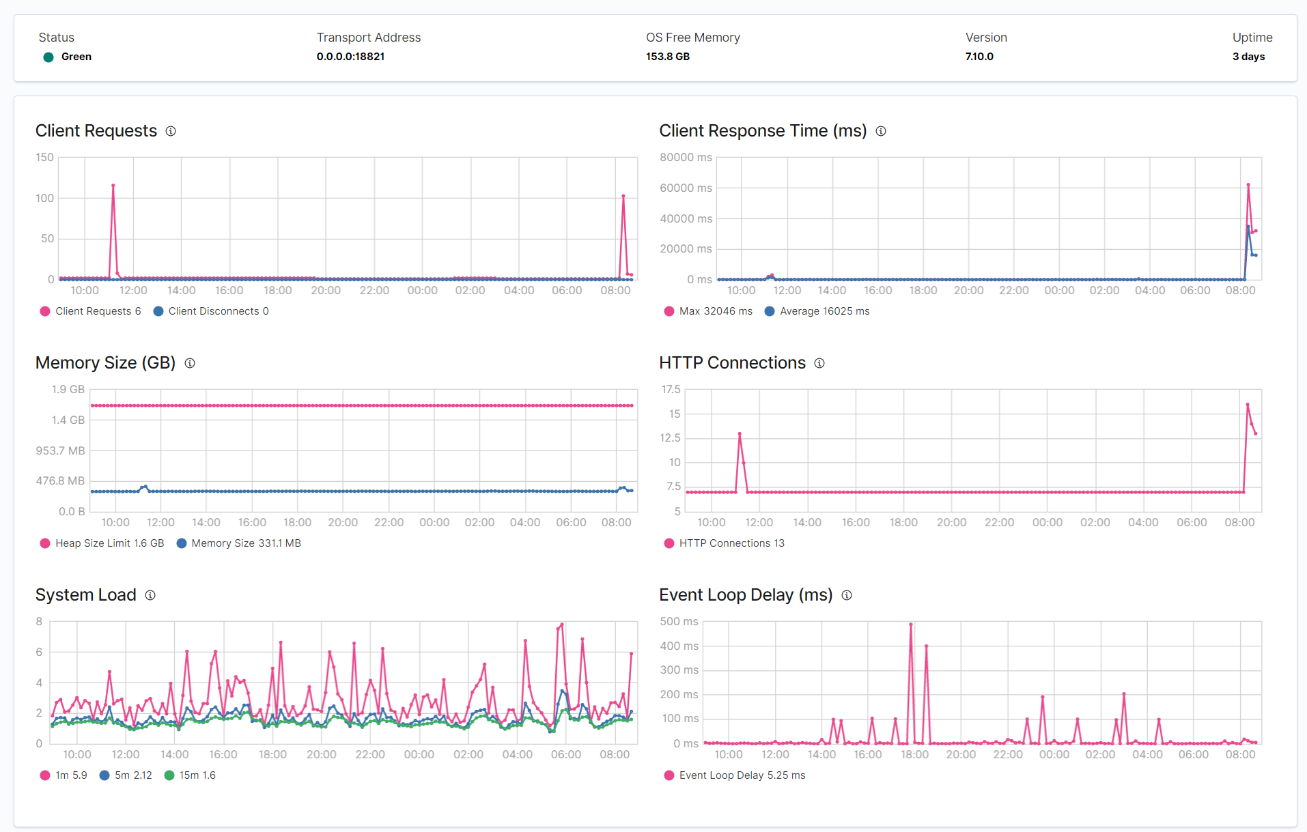This screenshot has width=1307, height=832.
Task: Toggle the Average response time legend
Action: (x=817, y=311)
